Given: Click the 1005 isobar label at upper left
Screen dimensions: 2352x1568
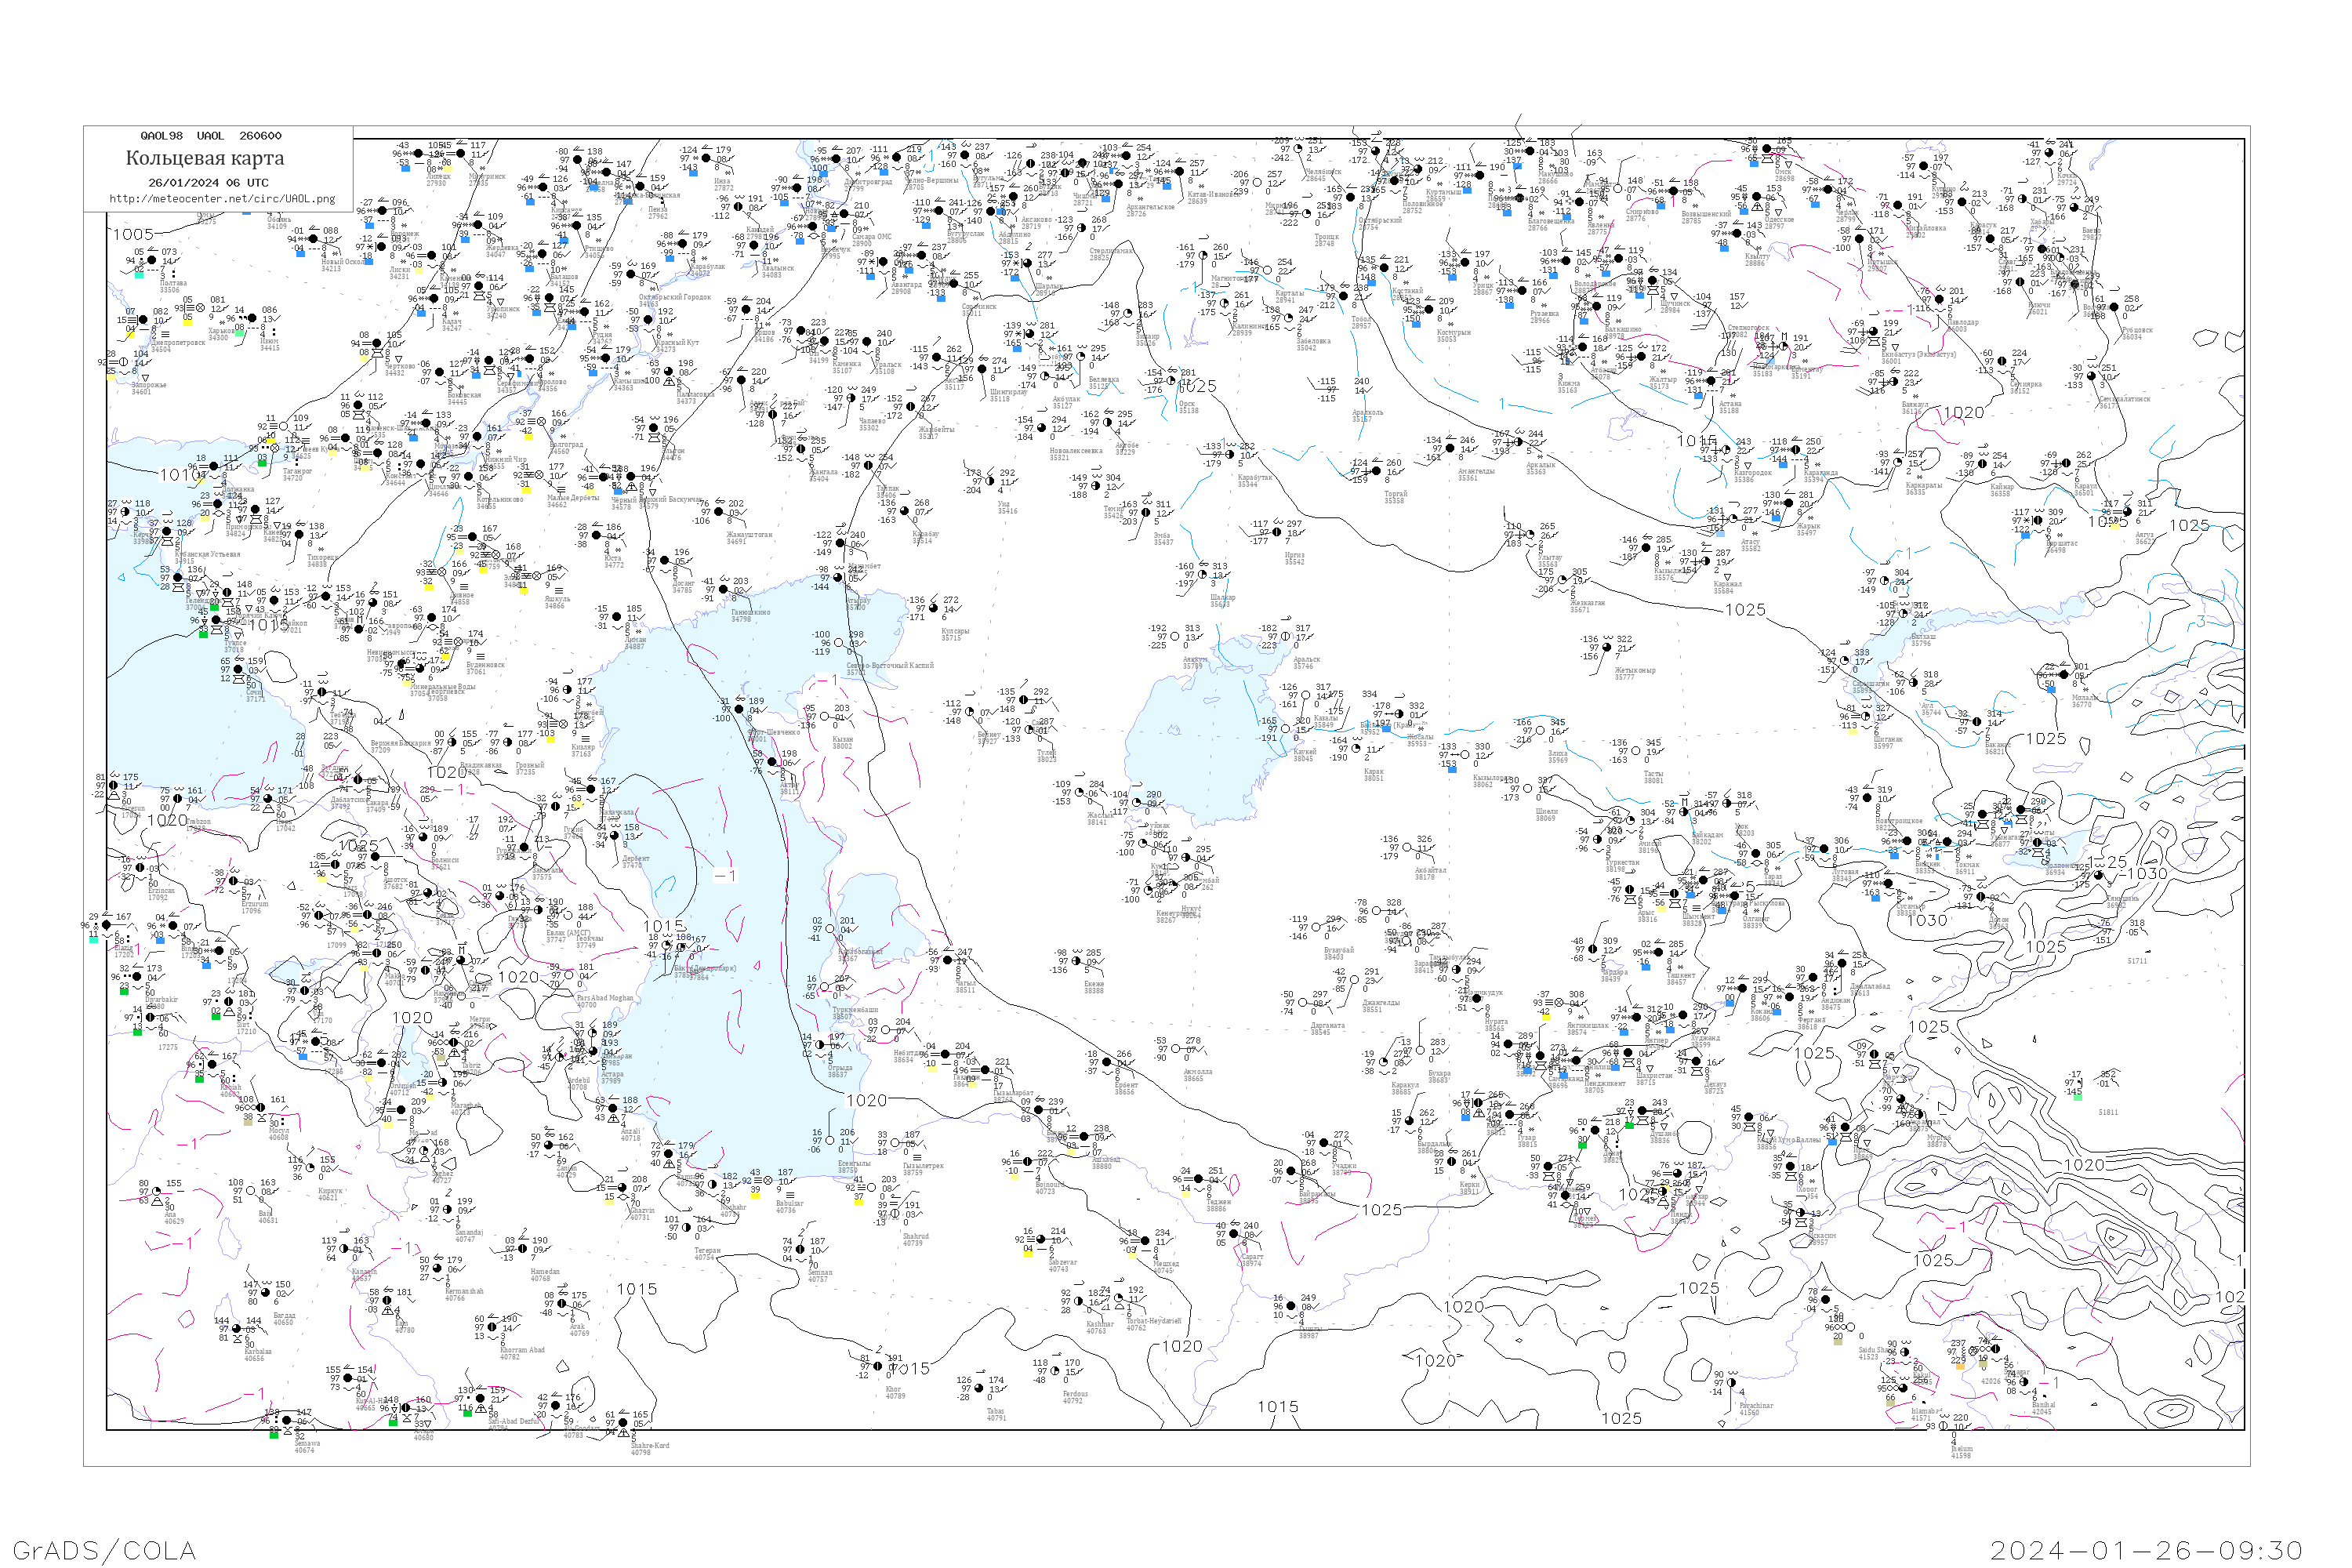Looking at the screenshot, I should [x=133, y=234].
